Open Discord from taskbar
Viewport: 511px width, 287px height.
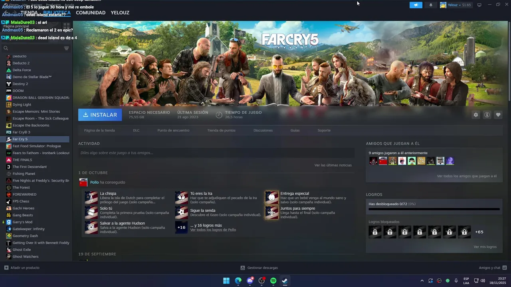(x=250, y=281)
